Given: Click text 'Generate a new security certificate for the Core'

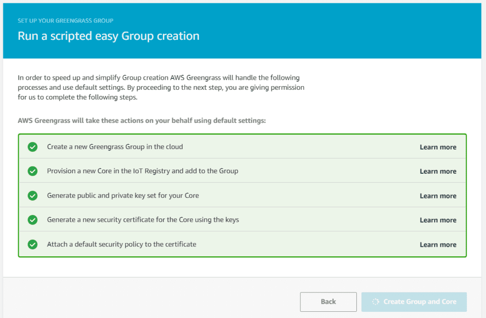Looking at the screenshot, I should pos(120,219).
